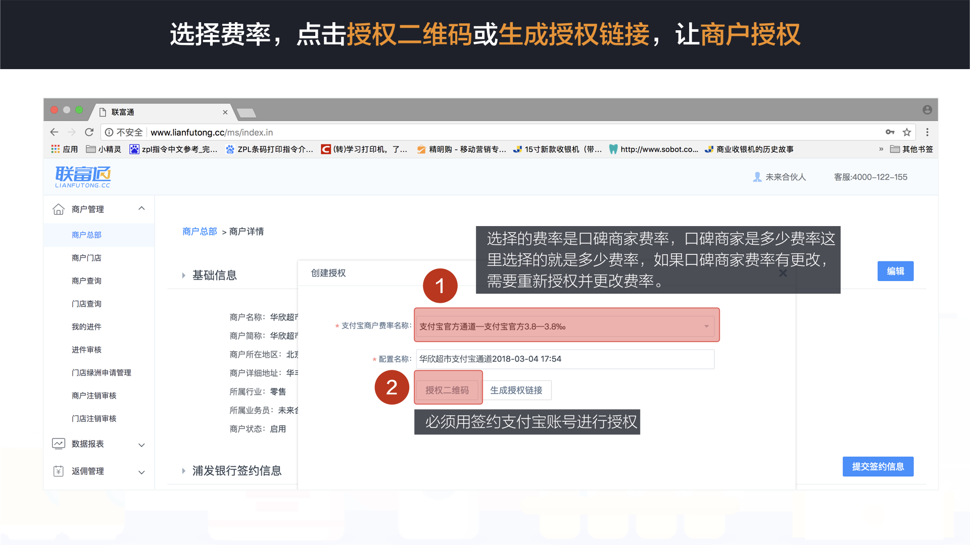Viewport: 970px width, 545px height.
Task: Click the 未来合伙人 user icon
Action: click(757, 177)
